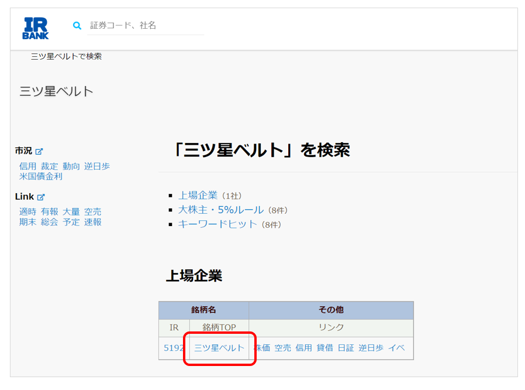This screenshot has width=525, height=390.
Task: Open the 日証 link in table row
Action: [346, 348]
